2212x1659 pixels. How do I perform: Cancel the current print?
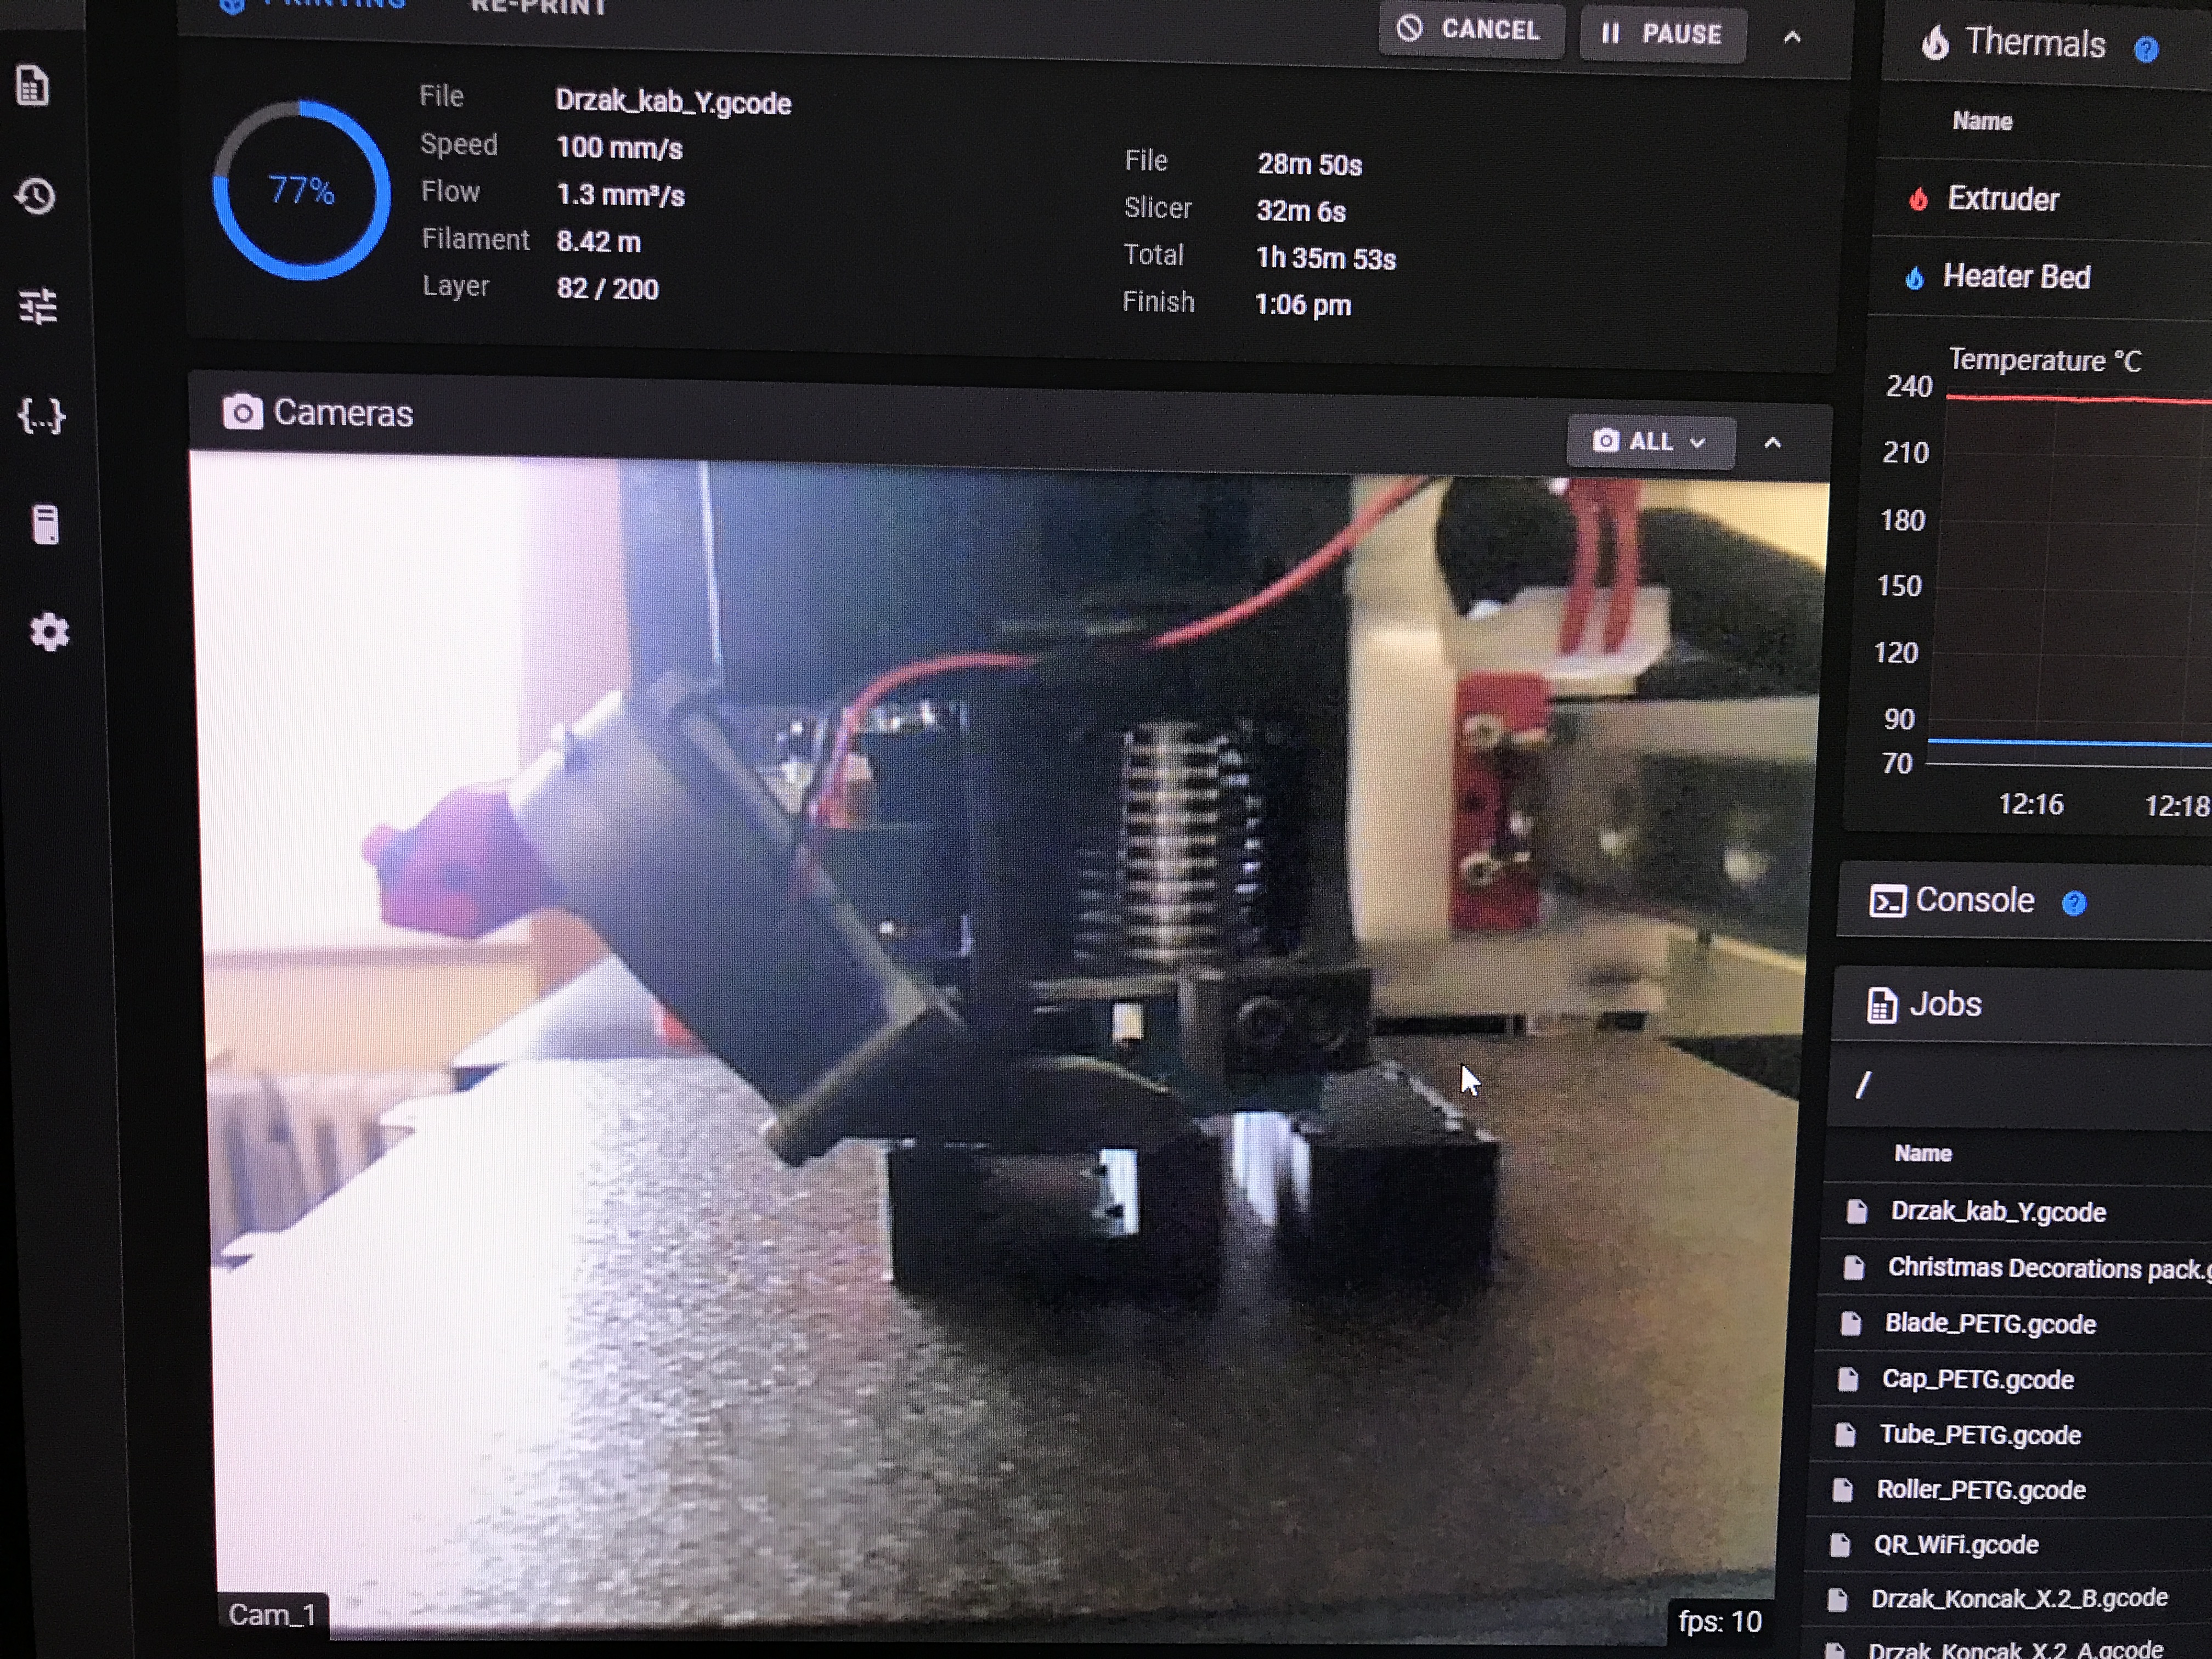[1470, 30]
